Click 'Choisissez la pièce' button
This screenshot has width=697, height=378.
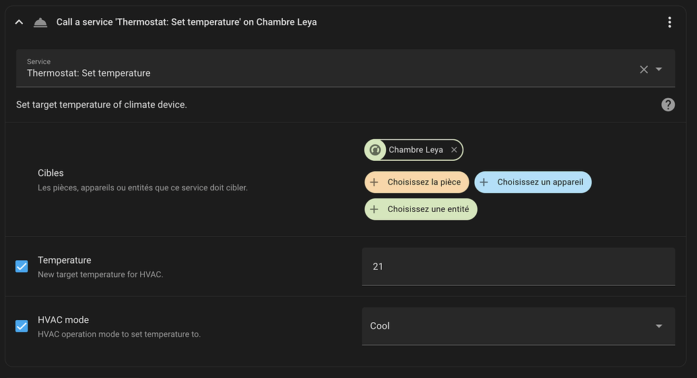(416, 182)
